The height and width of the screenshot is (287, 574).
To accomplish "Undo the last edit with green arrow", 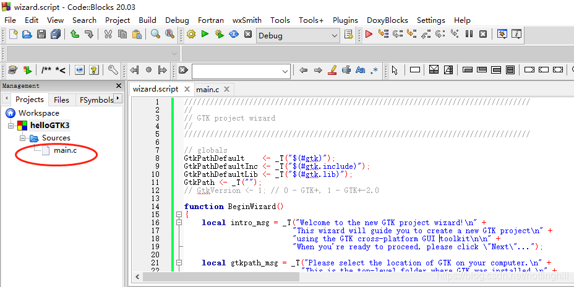I will pos(75,35).
